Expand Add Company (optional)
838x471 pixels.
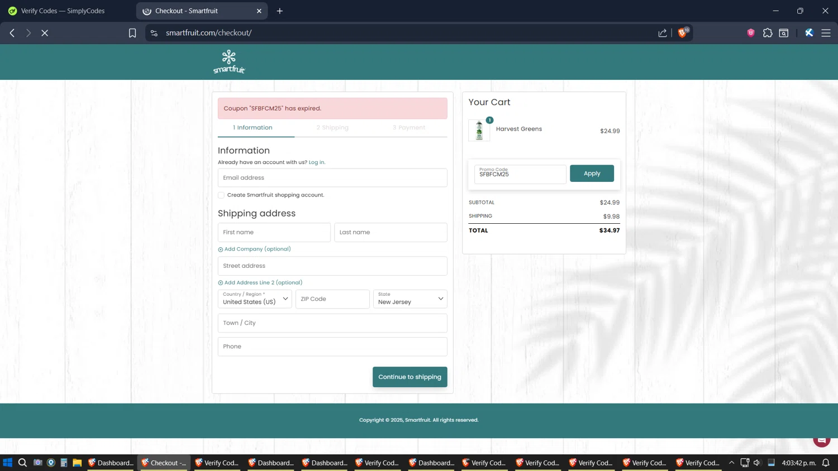(x=254, y=249)
